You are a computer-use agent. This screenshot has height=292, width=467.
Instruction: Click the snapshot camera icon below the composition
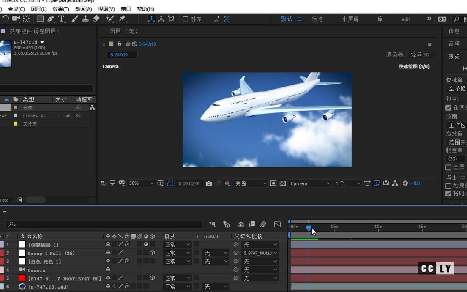[209, 183]
